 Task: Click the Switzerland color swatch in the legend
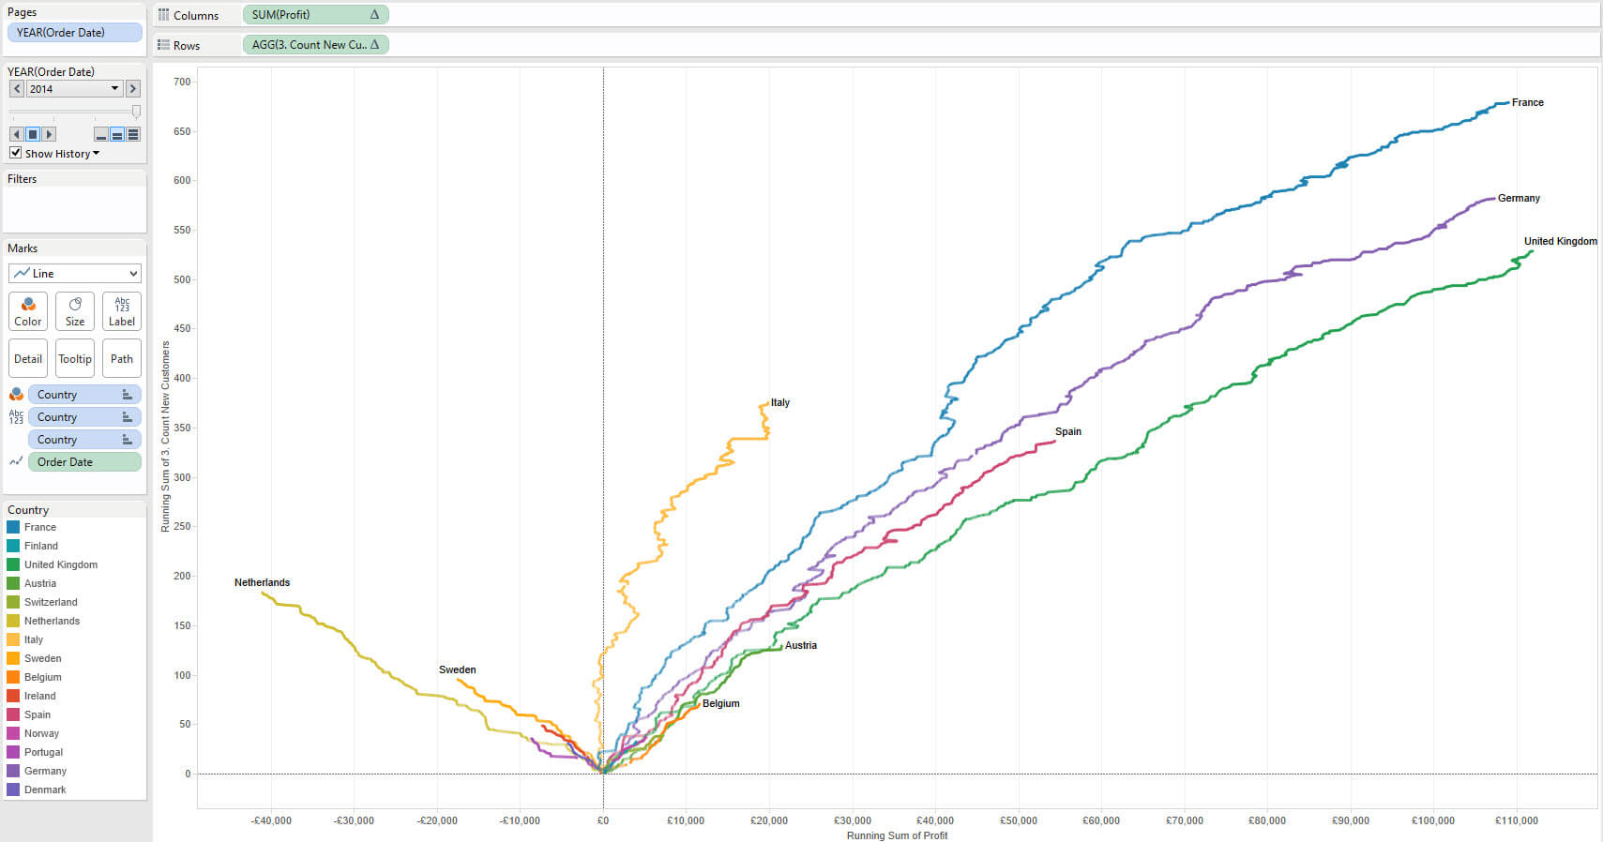click(13, 602)
